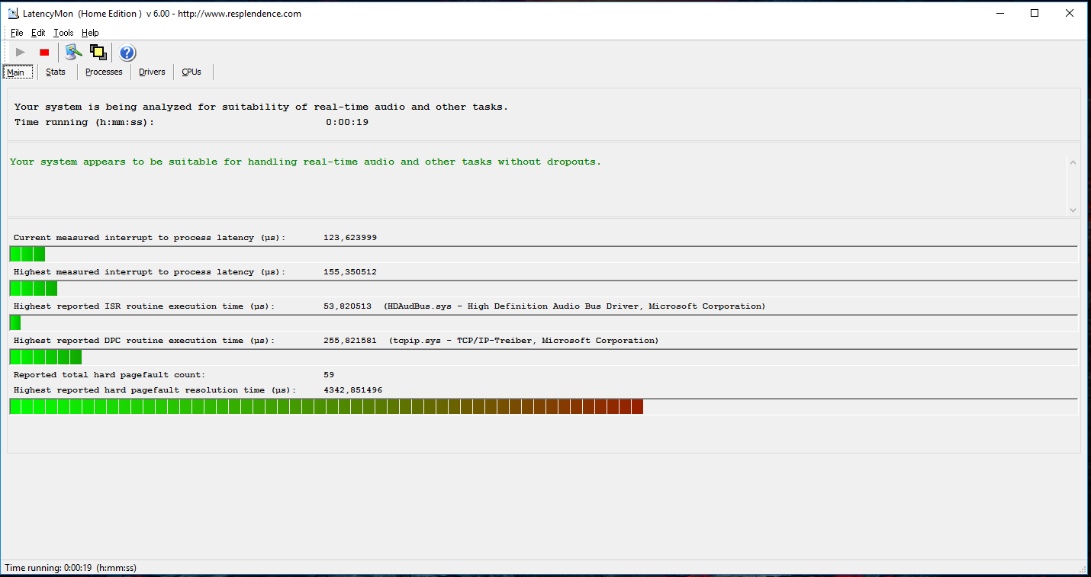Click the tcpip.sys TCP/IP-Treiber driver text

tap(523, 341)
